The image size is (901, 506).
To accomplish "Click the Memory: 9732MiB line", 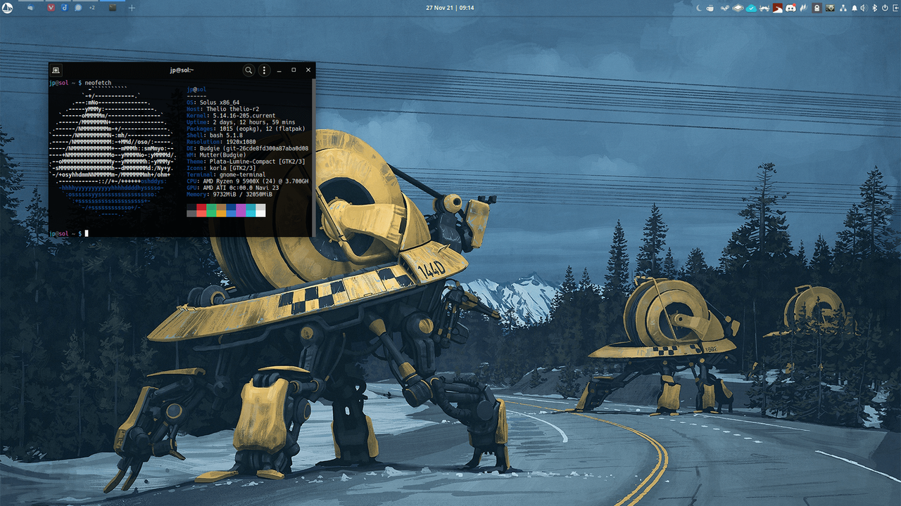I will pos(229,195).
